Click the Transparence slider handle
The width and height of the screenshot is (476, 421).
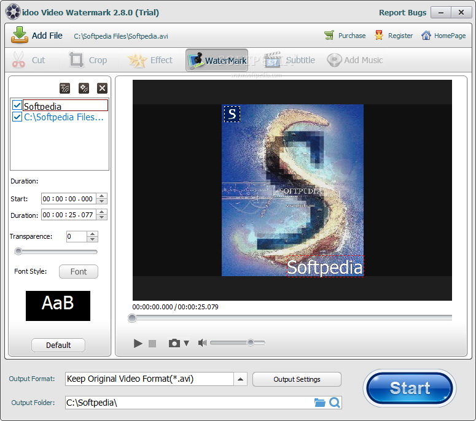pyautogui.click(x=18, y=252)
